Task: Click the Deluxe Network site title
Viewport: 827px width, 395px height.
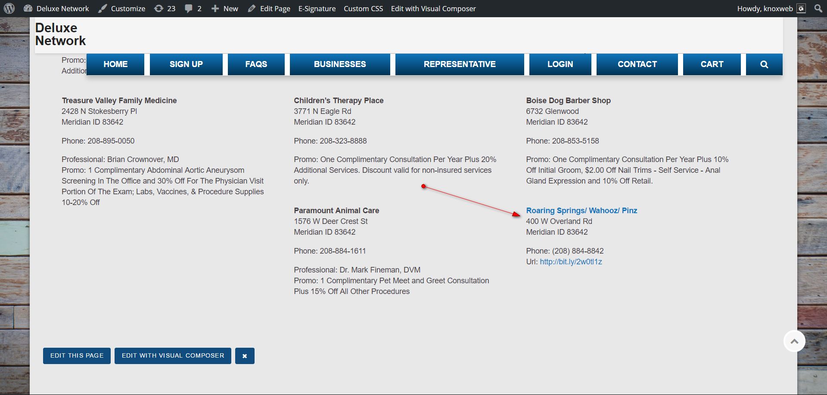Action: [60, 34]
